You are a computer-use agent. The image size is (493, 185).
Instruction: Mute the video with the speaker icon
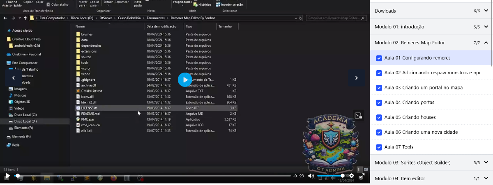click(311, 176)
